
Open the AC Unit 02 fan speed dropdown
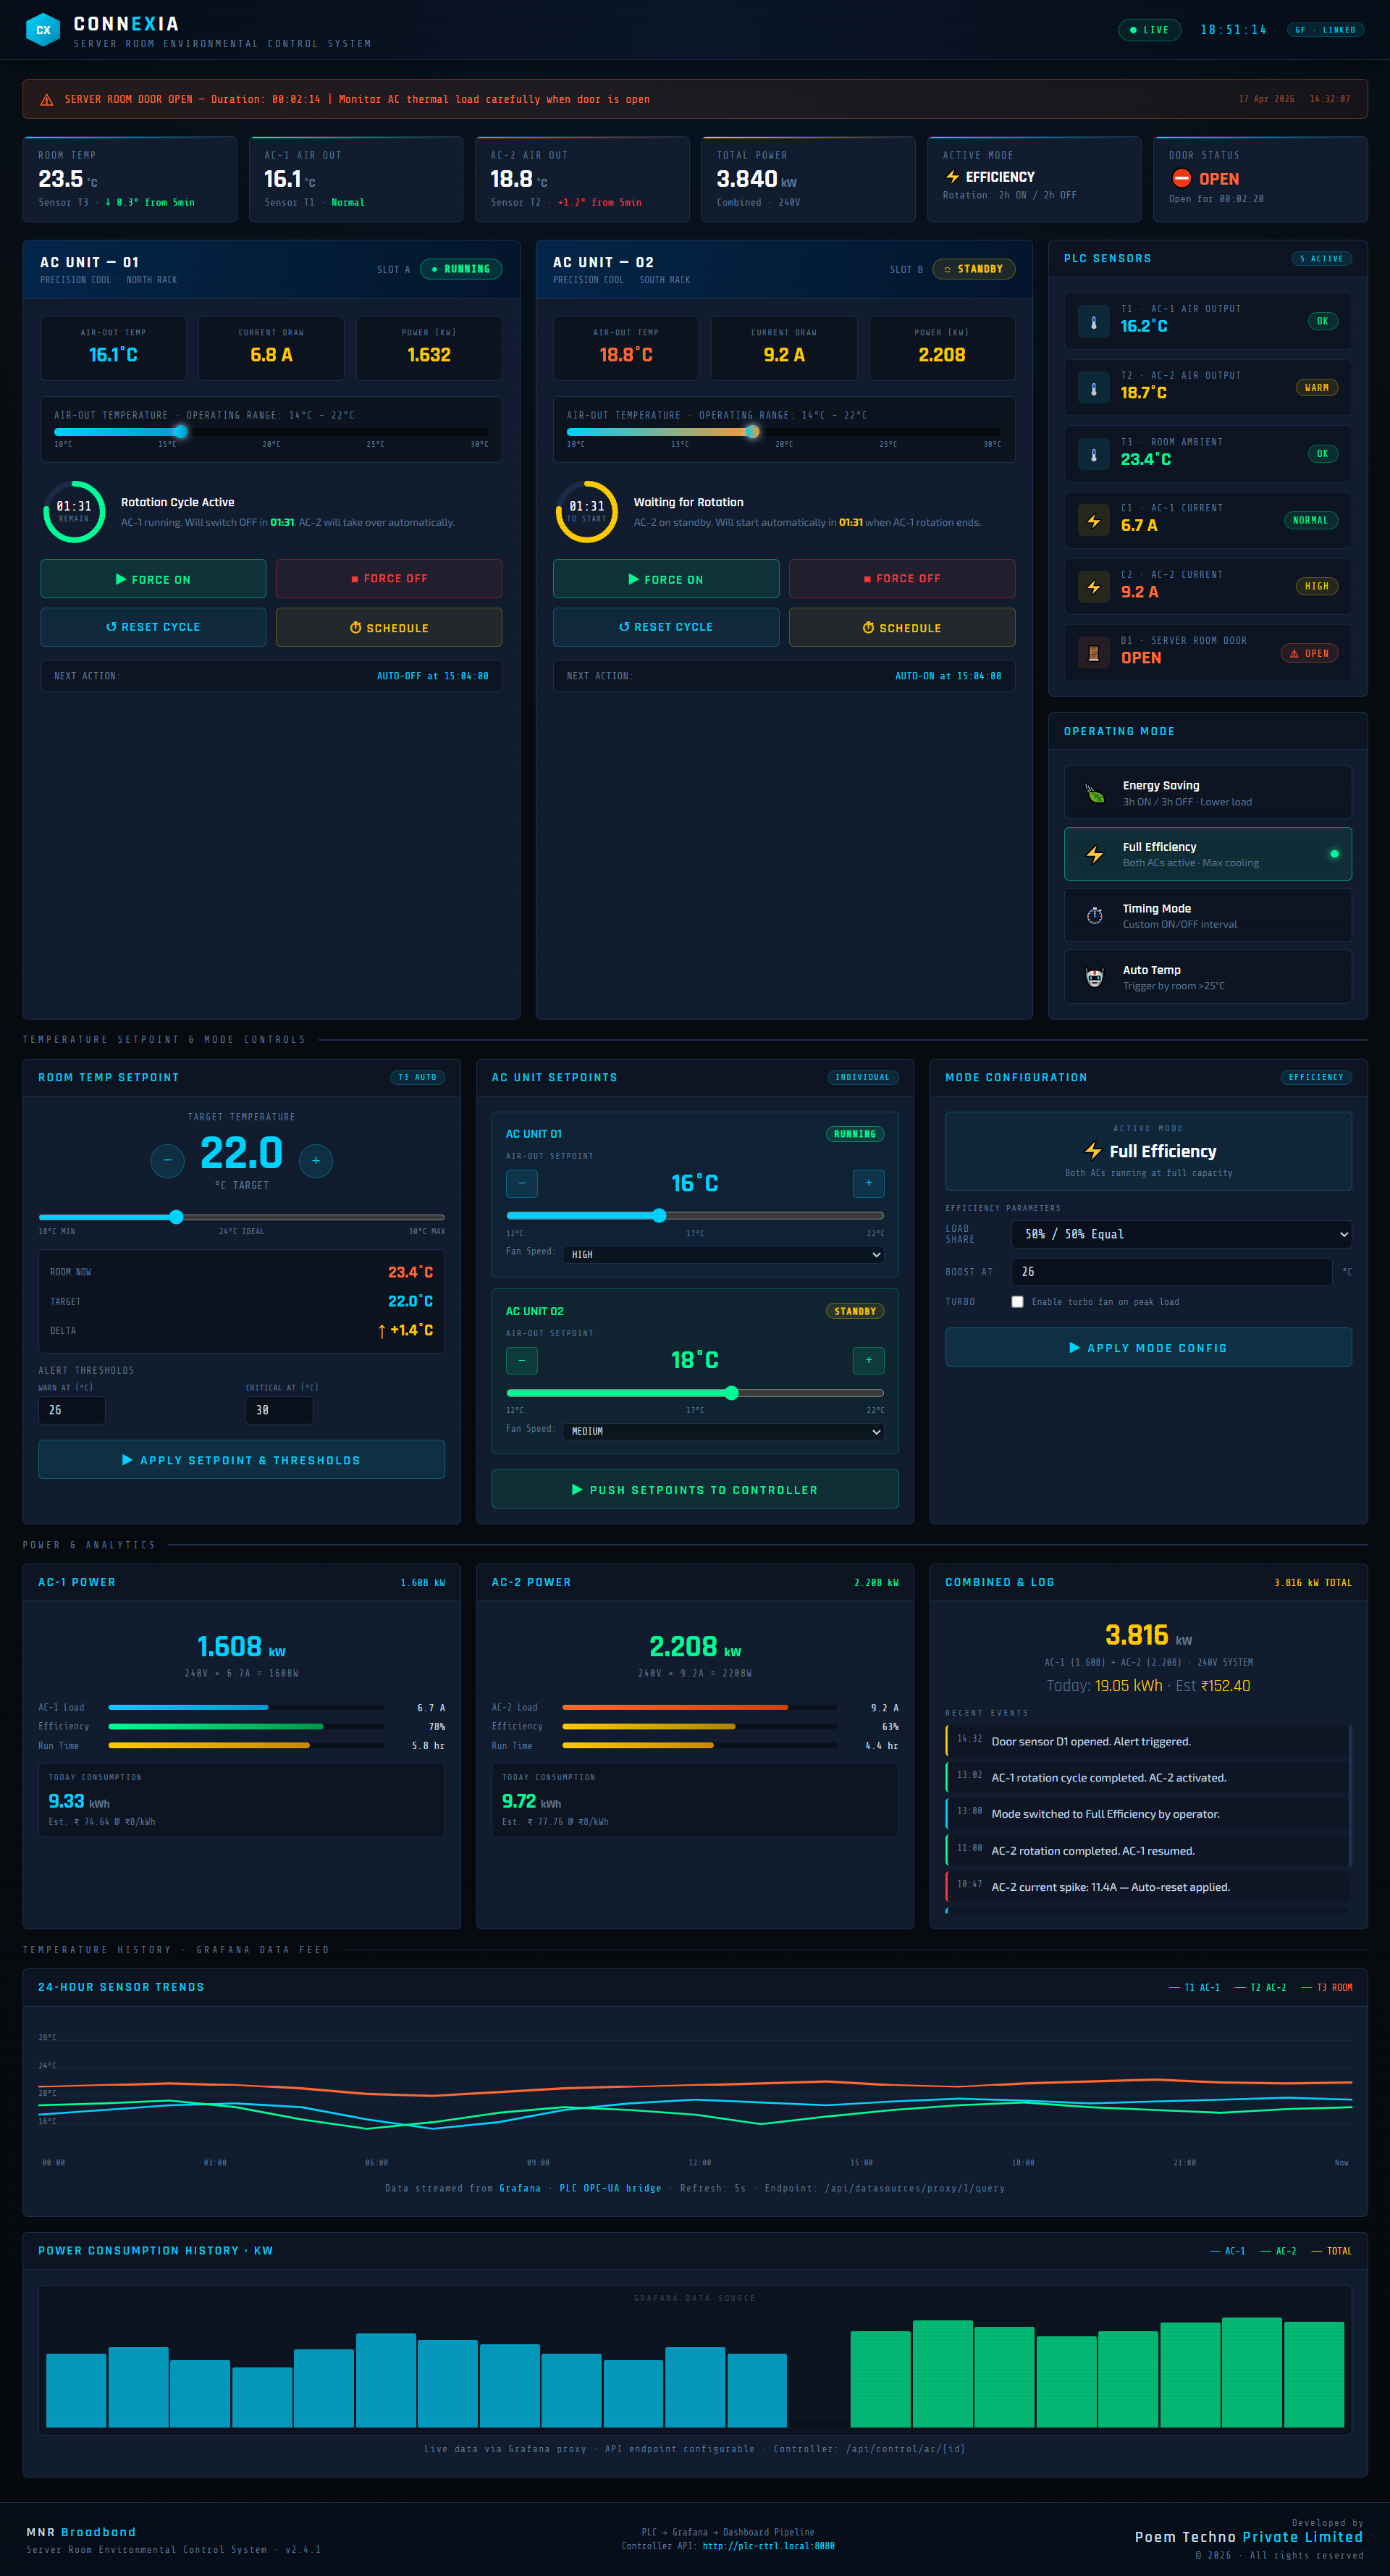pos(725,1431)
